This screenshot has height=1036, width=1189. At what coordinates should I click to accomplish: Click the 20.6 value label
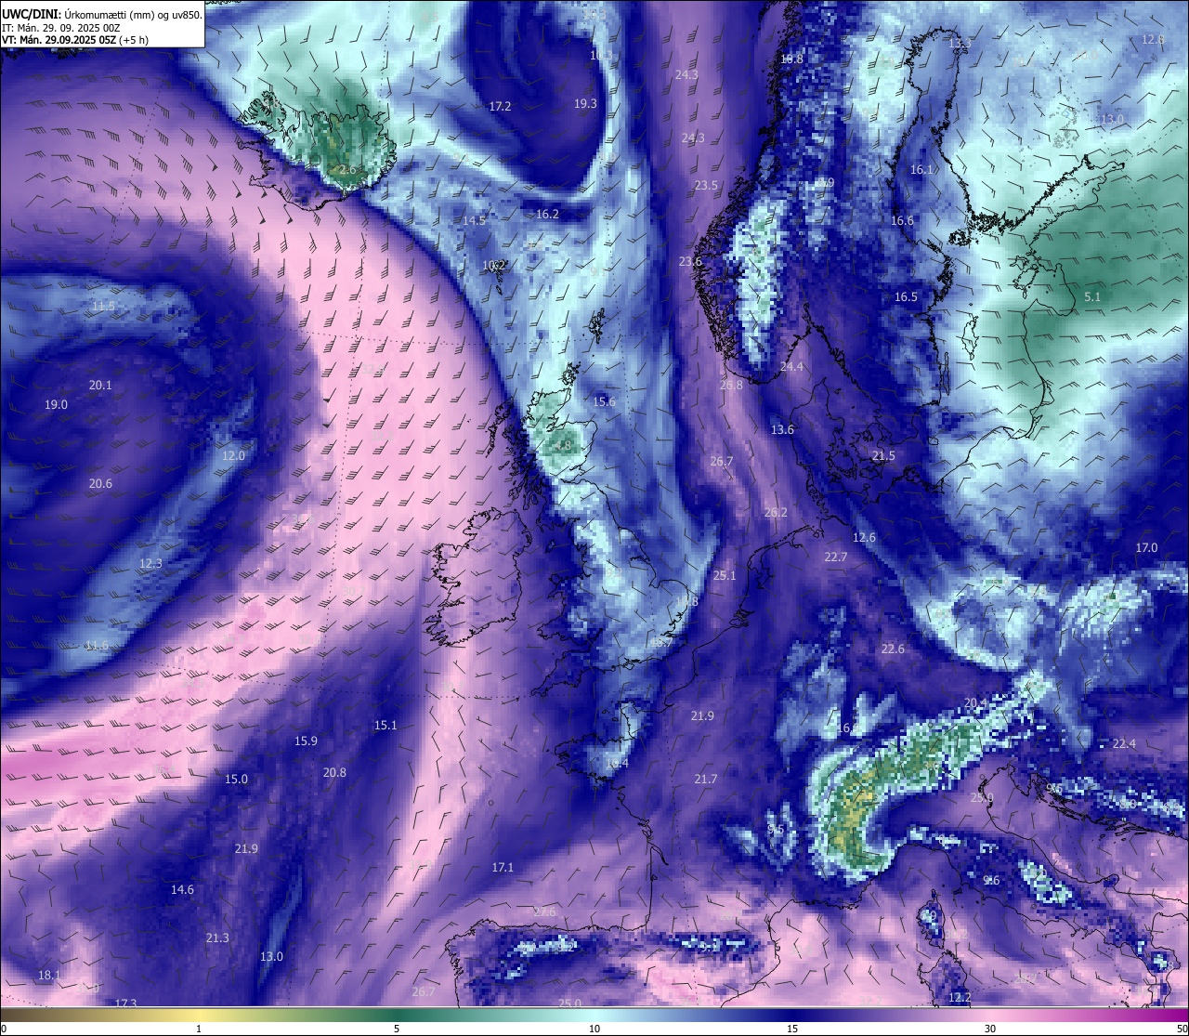coord(100,484)
